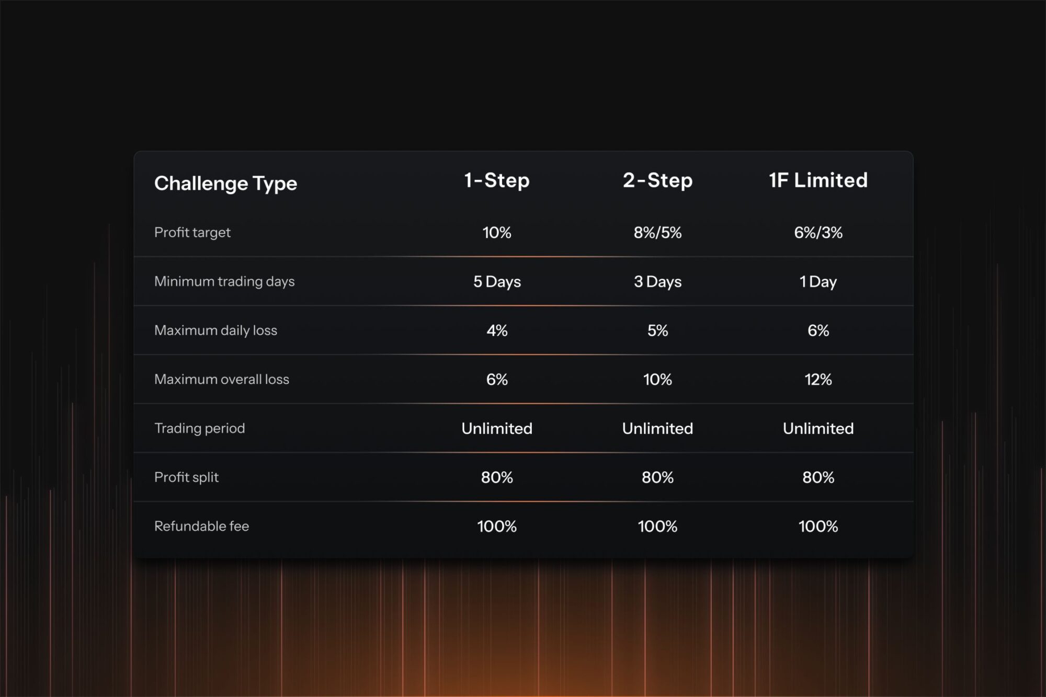Click the Trading period row label

click(199, 428)
